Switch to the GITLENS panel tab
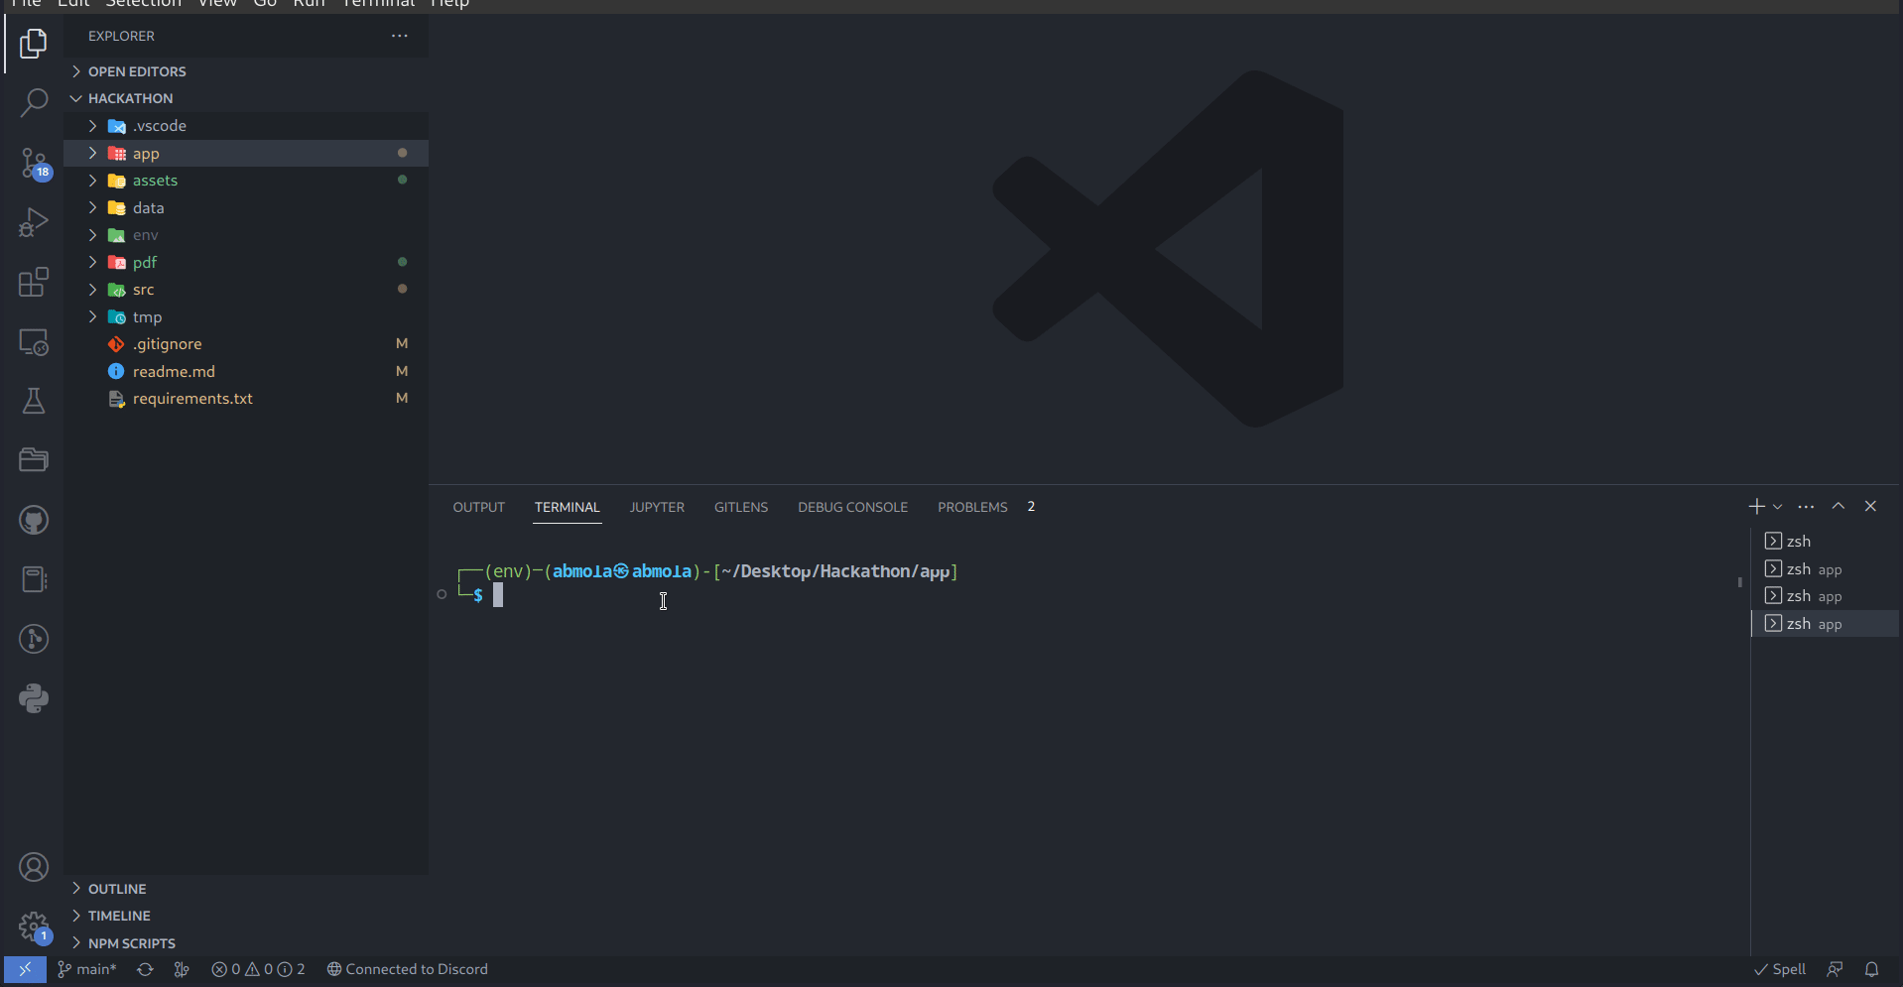This screenshot has width=1903, height=987. (x=741, y=507)
